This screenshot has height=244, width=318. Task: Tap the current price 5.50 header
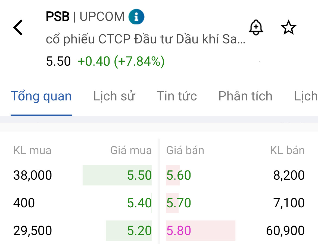click(58, 61)
